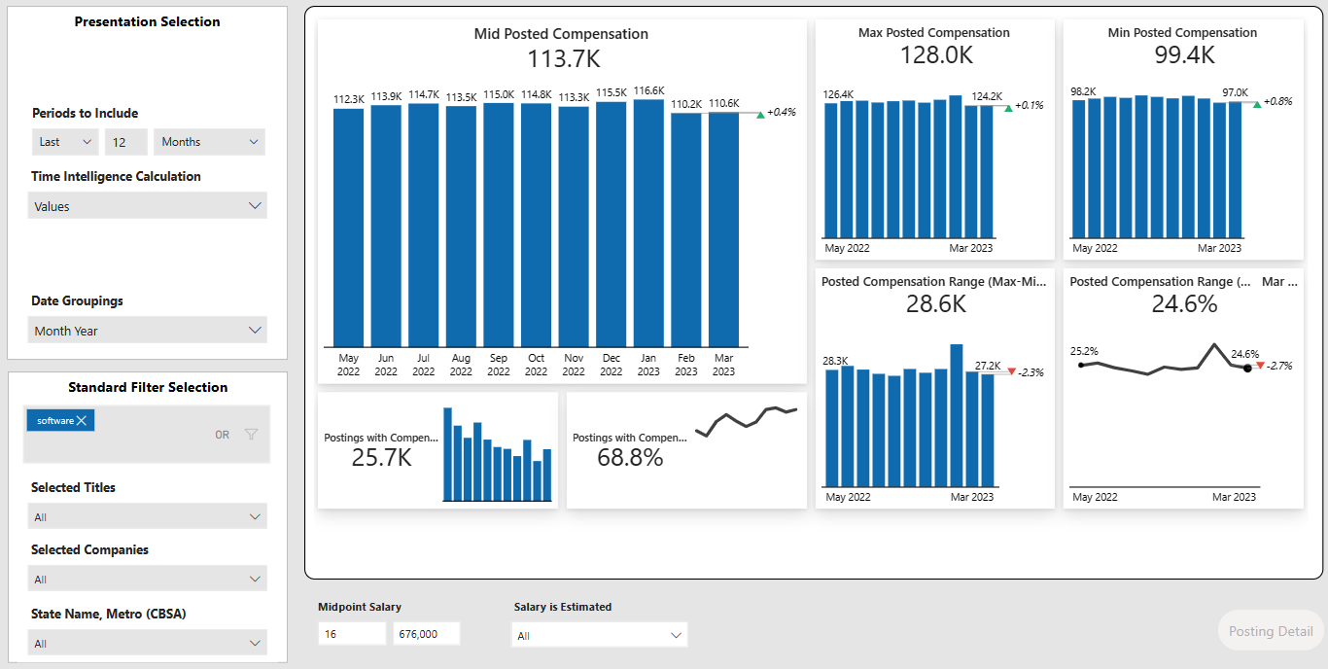
Task: Expand the Date Groupings dropdown
Action: pos(147,331)
